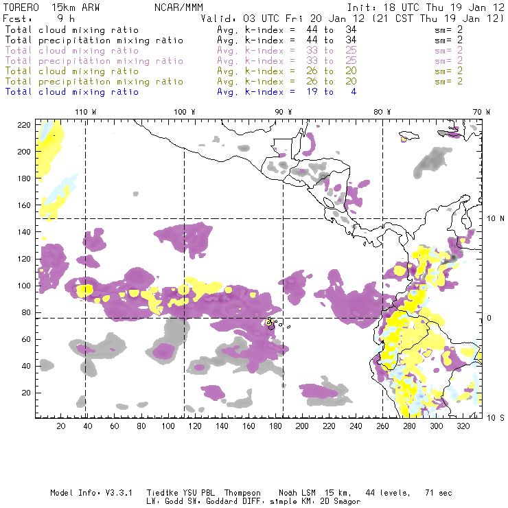This screenshot has width=508, height=508.
Task: Click the "110 W" longitude label
Action: 86,112
